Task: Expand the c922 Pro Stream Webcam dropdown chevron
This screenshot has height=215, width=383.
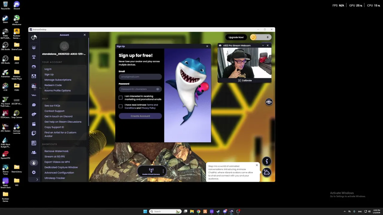Action: point(263,45)
